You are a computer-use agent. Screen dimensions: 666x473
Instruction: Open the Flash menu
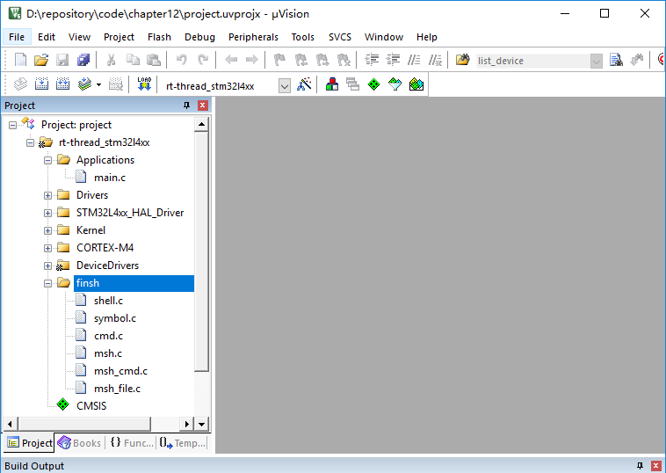[159, 37]
